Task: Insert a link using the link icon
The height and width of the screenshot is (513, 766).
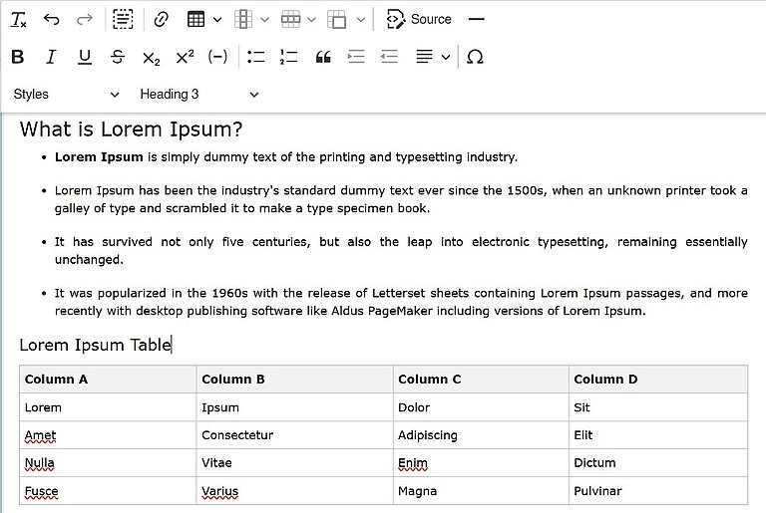Action: coord(161,19)
